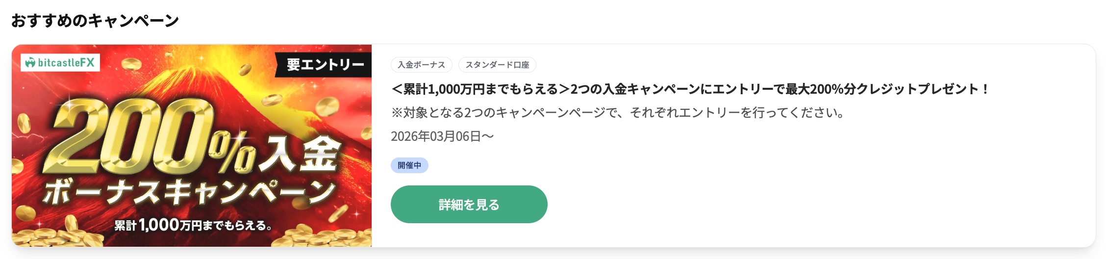Image resolution: width=1108 pixels, height=259 pixels.
Task: Click the 開催中 status badge
Action: tap(409, 165)
